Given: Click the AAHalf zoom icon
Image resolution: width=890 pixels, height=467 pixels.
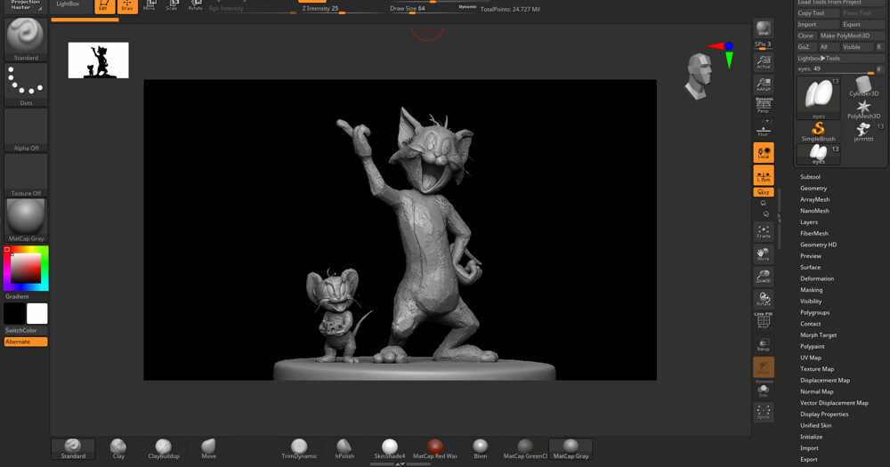Looking at the screenshot, I should tap(764, 85).
